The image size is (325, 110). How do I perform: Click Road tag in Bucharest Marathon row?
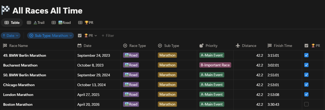tap(131, 65)
